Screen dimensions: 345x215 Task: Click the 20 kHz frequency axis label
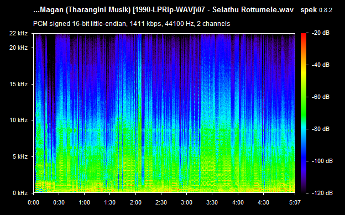18,48
